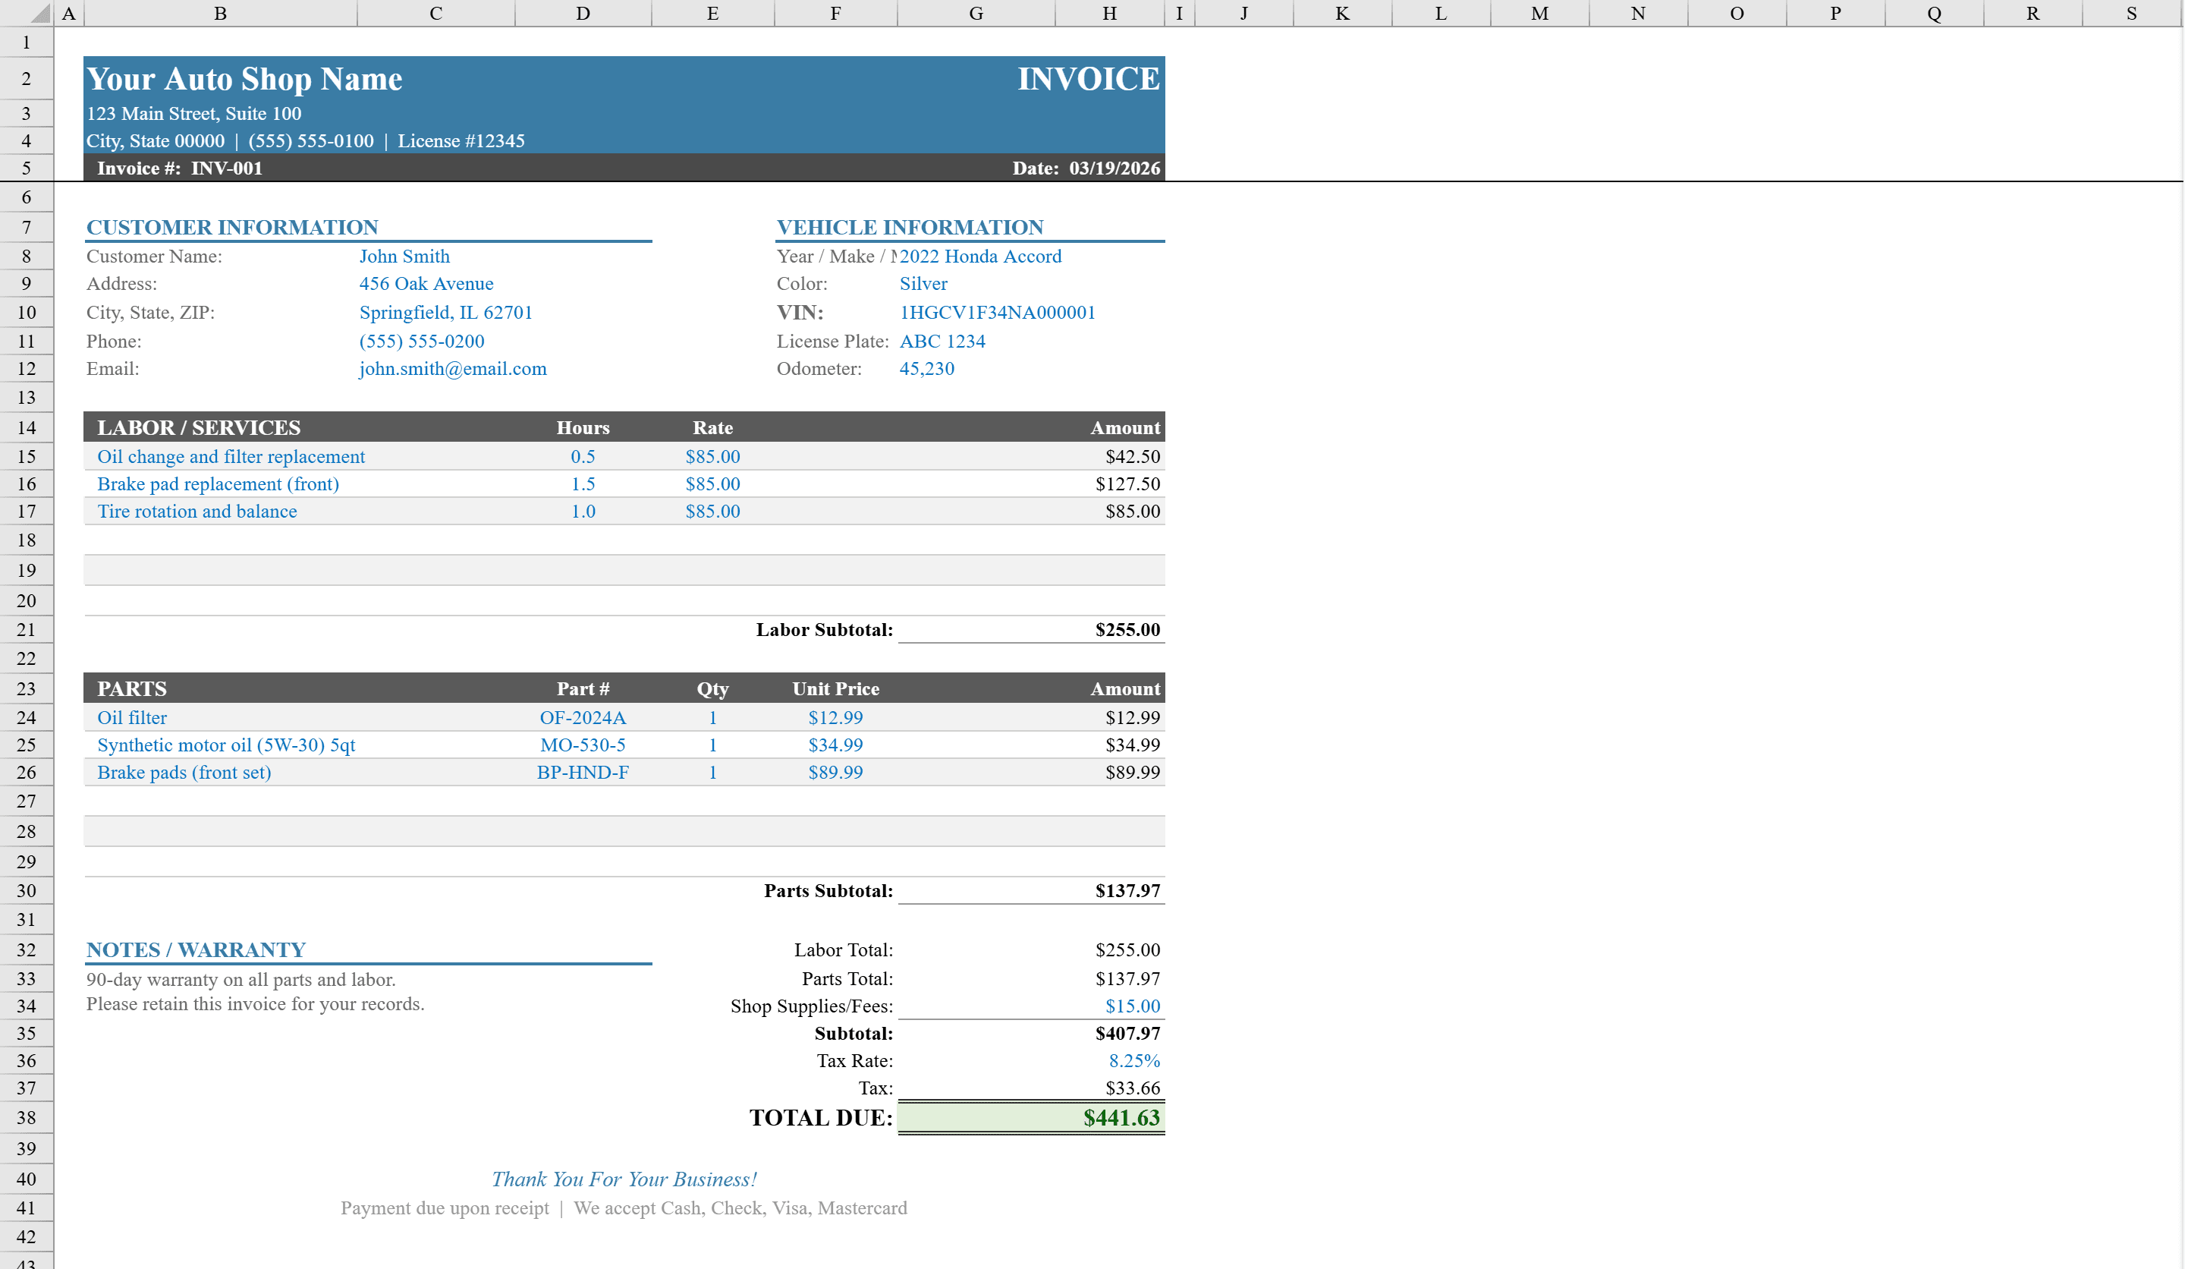Click part number MO-530-5

click(x=583, y=745)
